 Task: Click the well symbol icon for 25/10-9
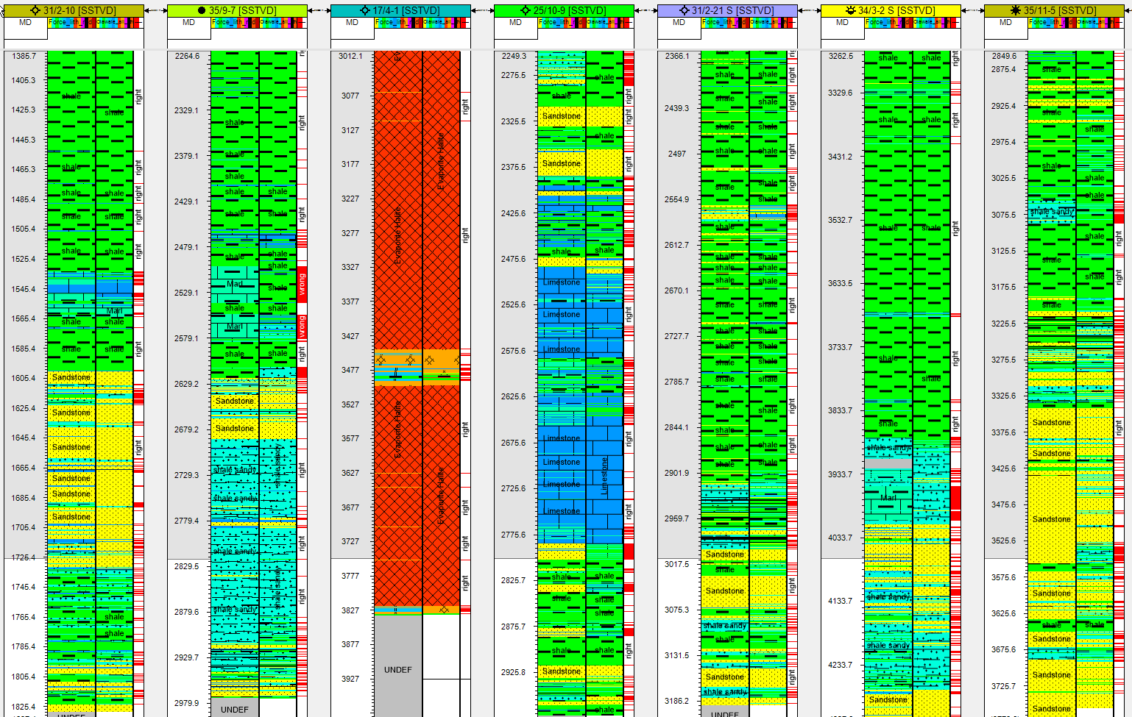pos(525,11)
